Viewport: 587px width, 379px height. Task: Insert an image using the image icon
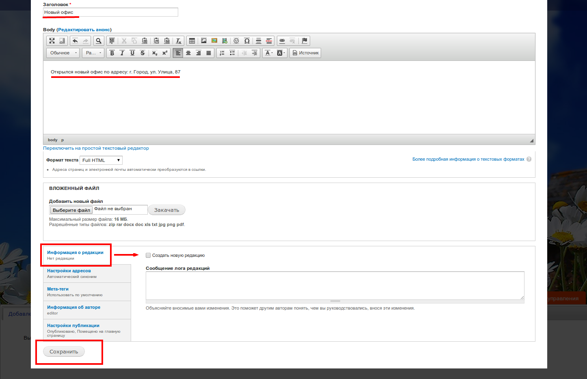click(x=204, y=41)
